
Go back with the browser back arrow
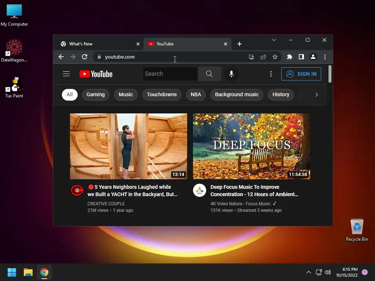pyautogui.click(x=61, y=57)
